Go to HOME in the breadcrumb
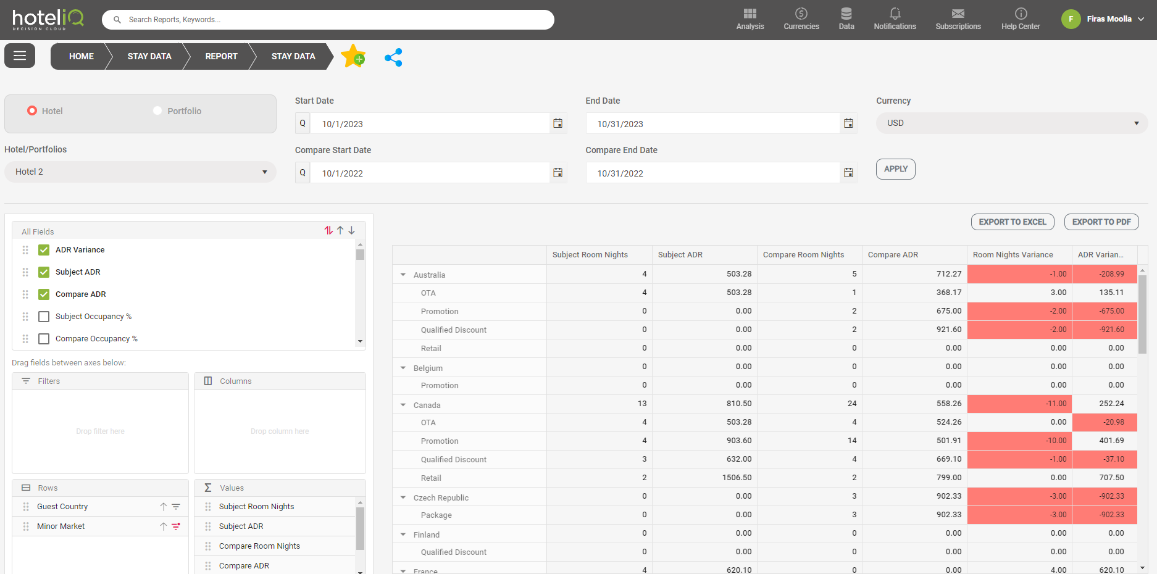The height and width of the screenshot is (574, 1157). (x=81, y=56)
